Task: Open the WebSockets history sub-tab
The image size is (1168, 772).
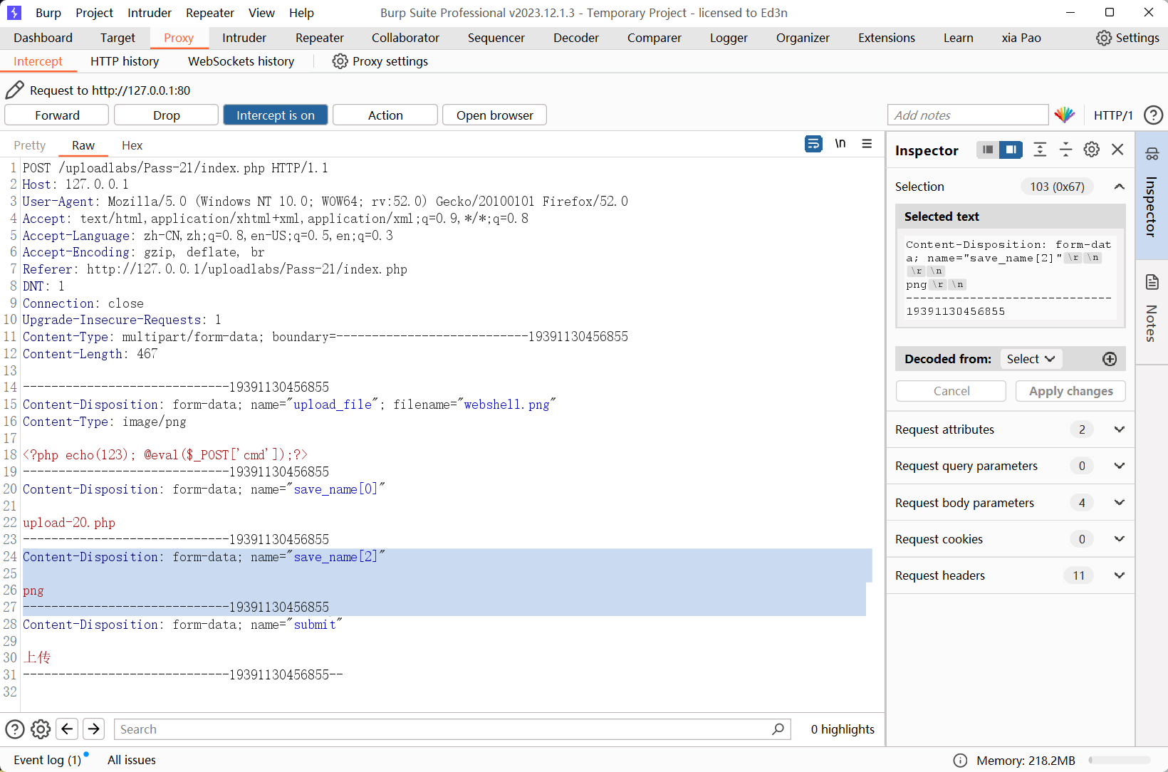Action: pos(241,61)
